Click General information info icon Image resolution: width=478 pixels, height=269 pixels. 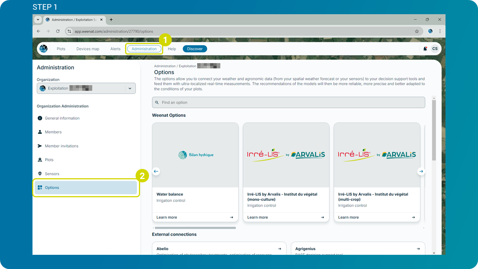[x=40, y=118]
